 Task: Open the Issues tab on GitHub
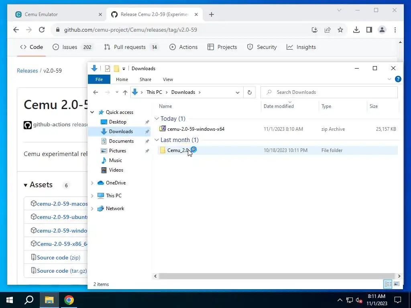coord(72,47)
